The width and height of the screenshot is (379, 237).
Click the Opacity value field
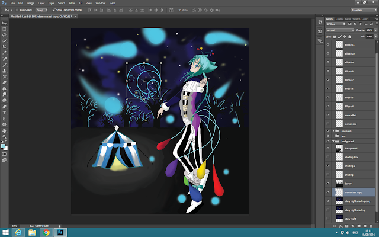tap(370, 30)
